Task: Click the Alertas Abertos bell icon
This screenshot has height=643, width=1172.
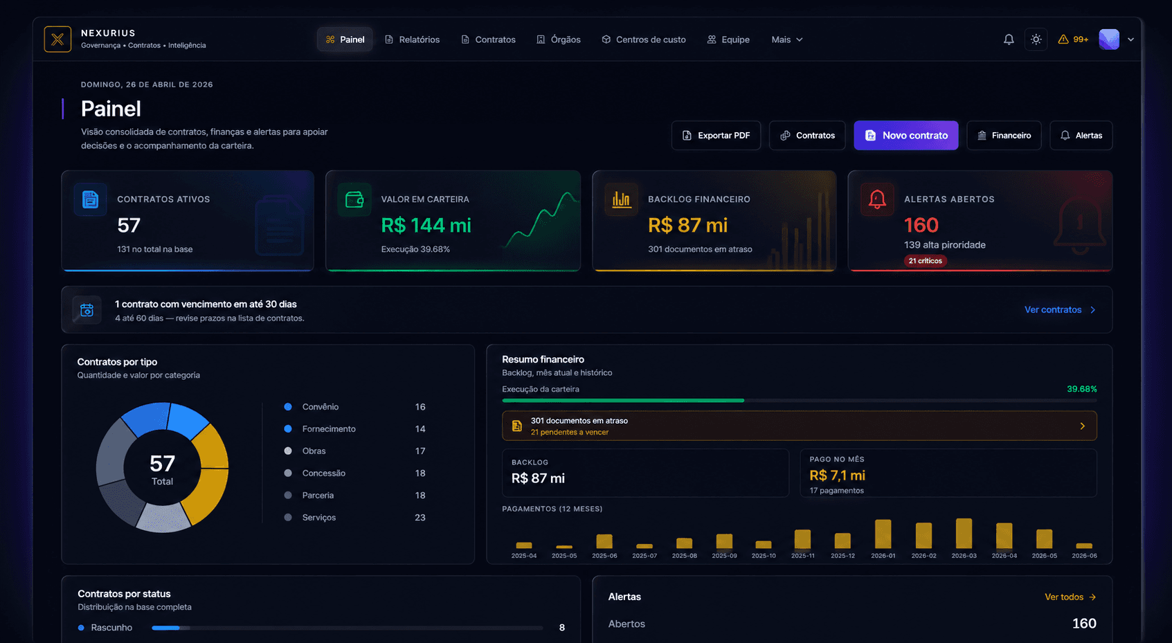Action: [878, 199]
